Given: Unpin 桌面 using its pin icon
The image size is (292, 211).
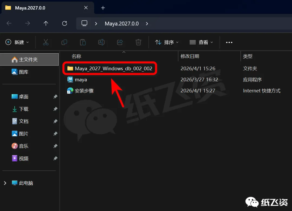Looking at the screenshot, I should click(55, 97).
